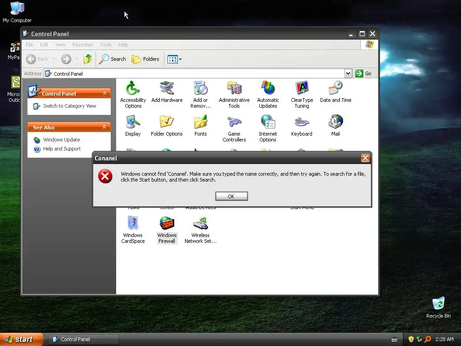Screen dimensions: 461x346
Task: Open Internet Options icon
Action: pos(268,128)
